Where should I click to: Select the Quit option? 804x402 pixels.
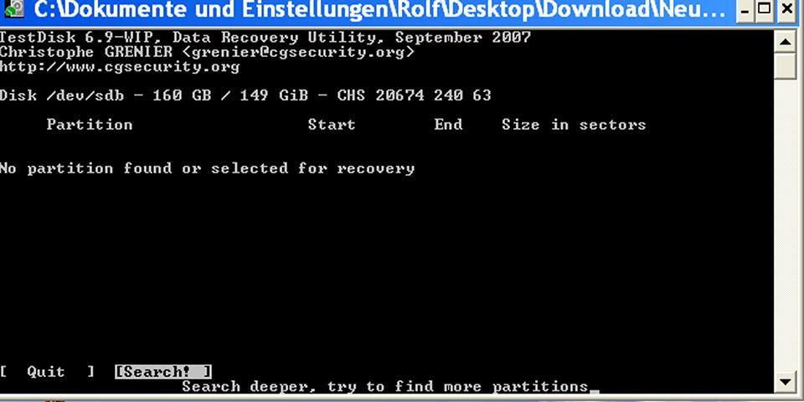tap(47, 372)
